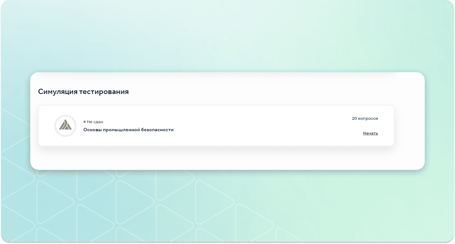Click the word Не in the status label
The height and width of the screenshot is (244, 455).
[x=89, y=122]
